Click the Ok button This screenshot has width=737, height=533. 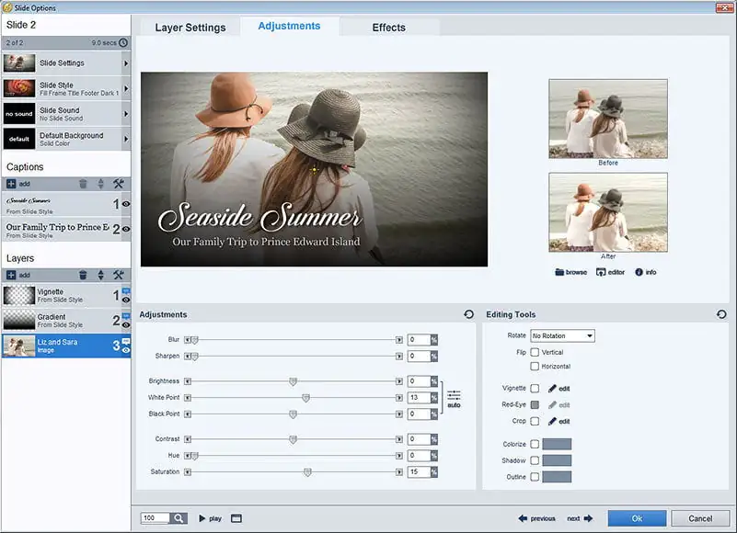[637, 518]
